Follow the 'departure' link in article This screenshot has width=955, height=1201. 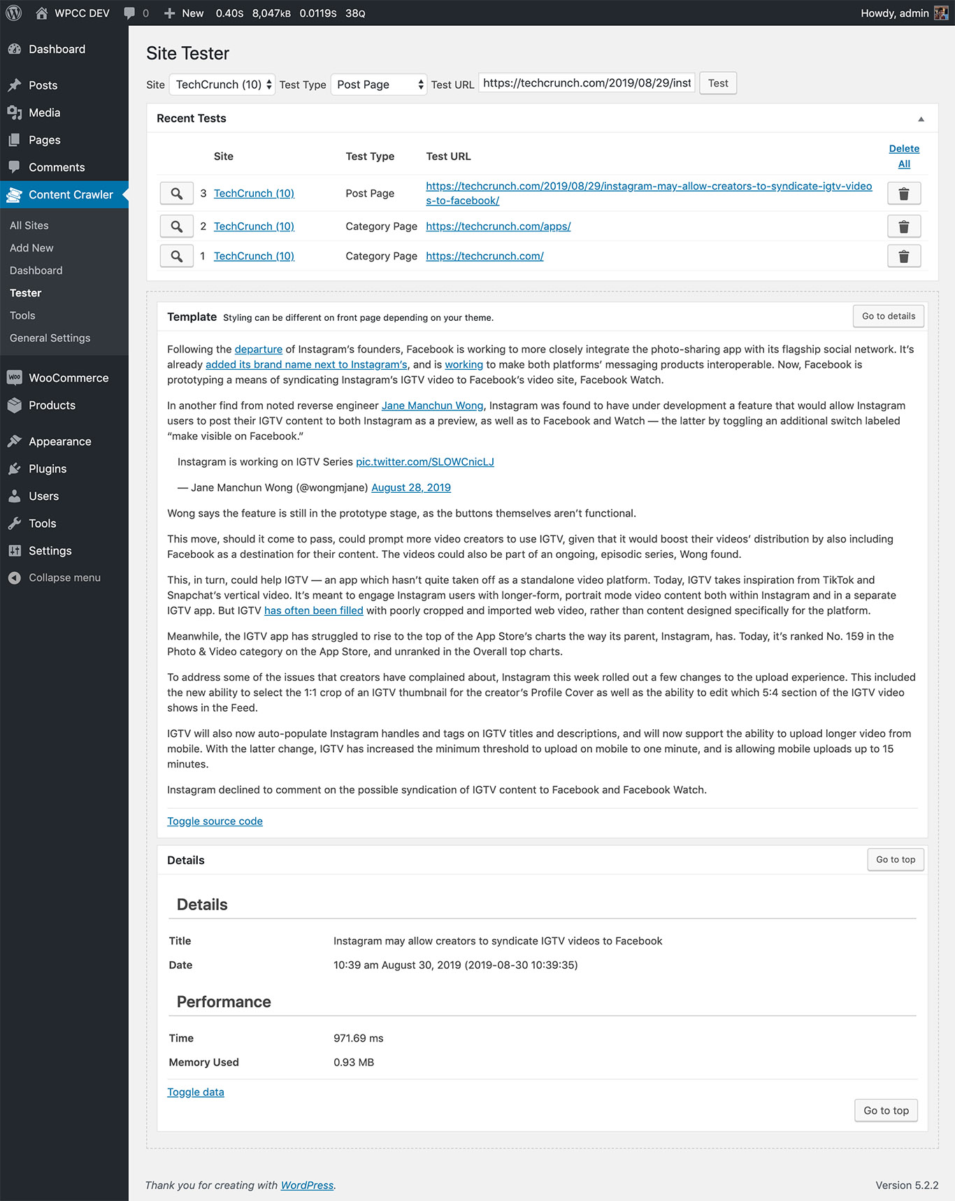pos(259,349)
